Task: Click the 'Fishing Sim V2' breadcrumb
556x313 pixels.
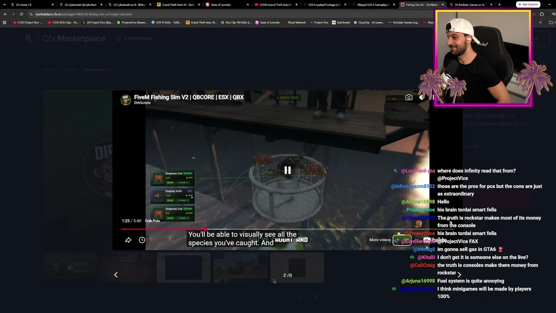Action: 98,70
